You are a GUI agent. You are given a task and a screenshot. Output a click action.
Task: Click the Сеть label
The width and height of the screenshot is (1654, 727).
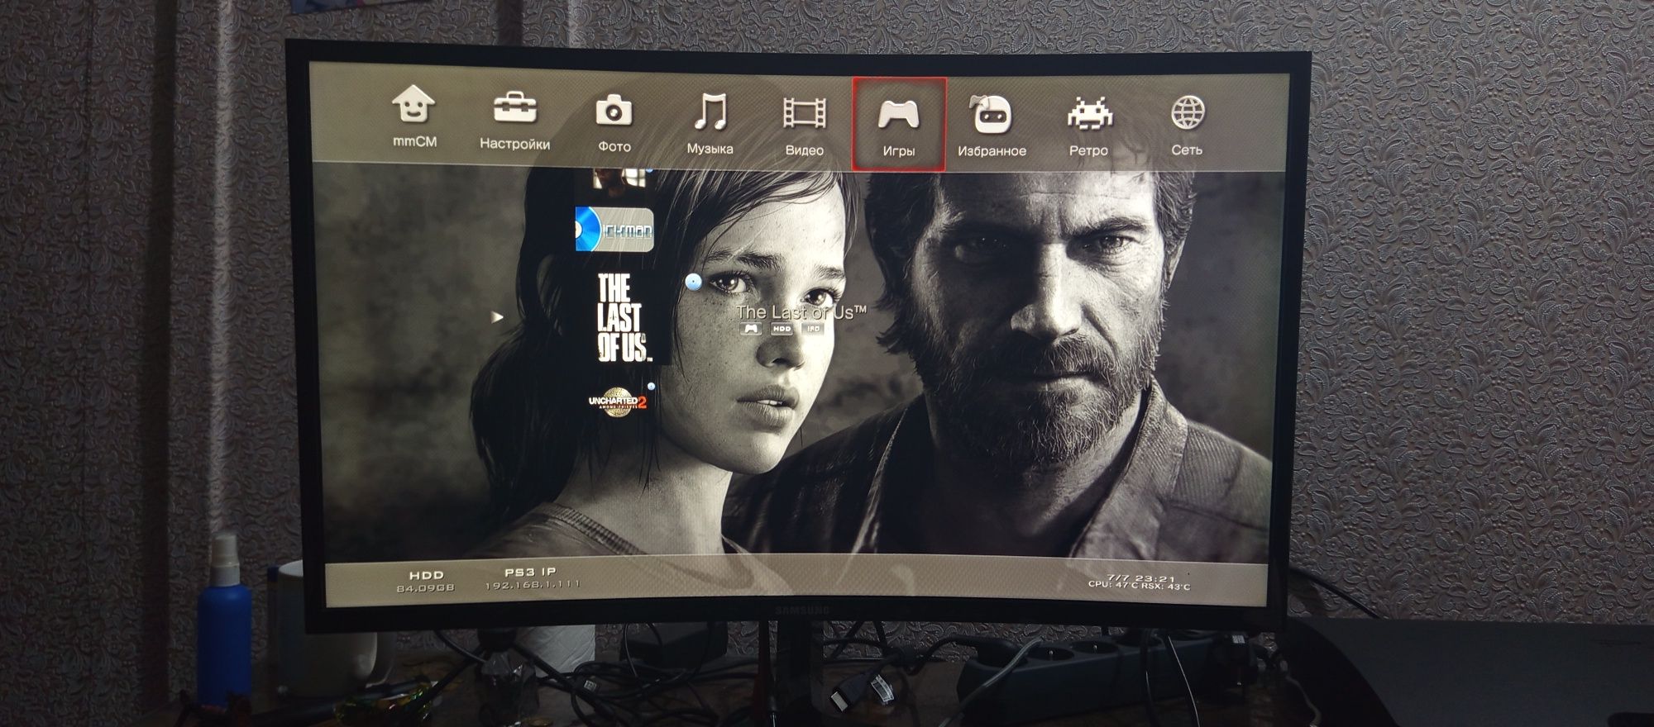tap(1187, 150)
